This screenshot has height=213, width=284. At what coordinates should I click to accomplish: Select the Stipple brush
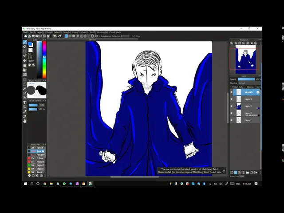(36, 169)
